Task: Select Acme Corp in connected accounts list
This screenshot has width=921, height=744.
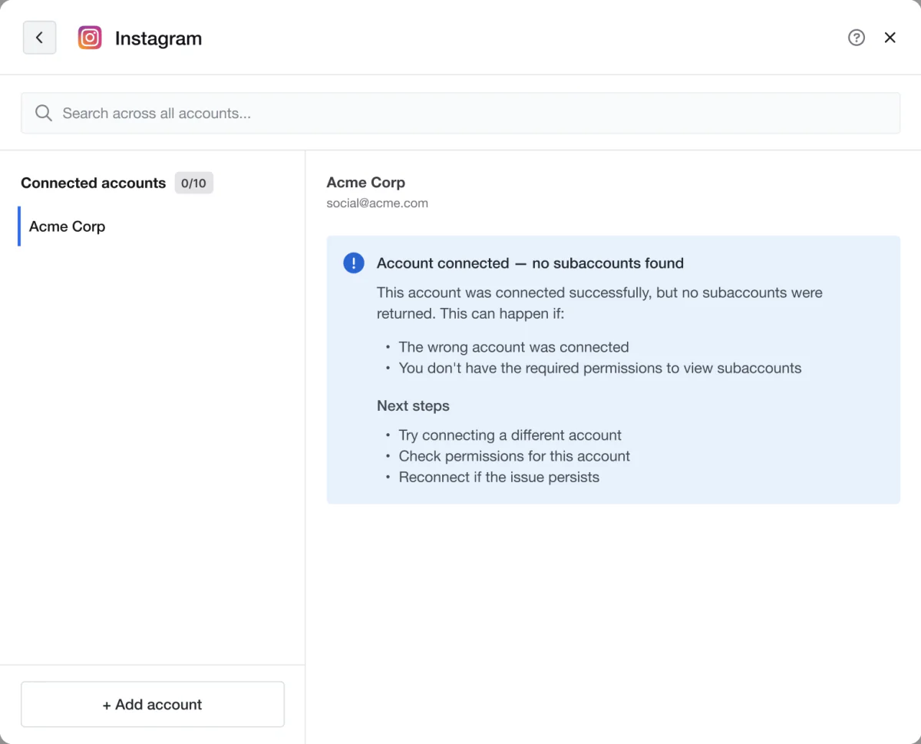Action: [153, 227]
